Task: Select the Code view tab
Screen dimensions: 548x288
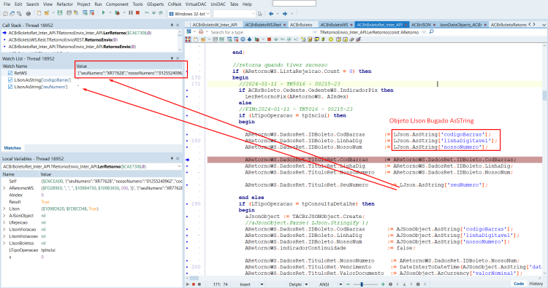Action: click(x=519, y=284)
